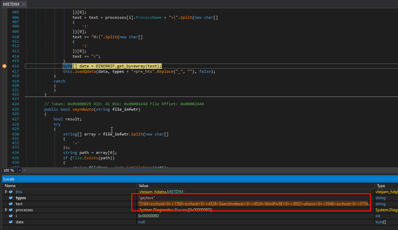
Task: Select the "geytavs" value of types
Action: click(146, 198)
